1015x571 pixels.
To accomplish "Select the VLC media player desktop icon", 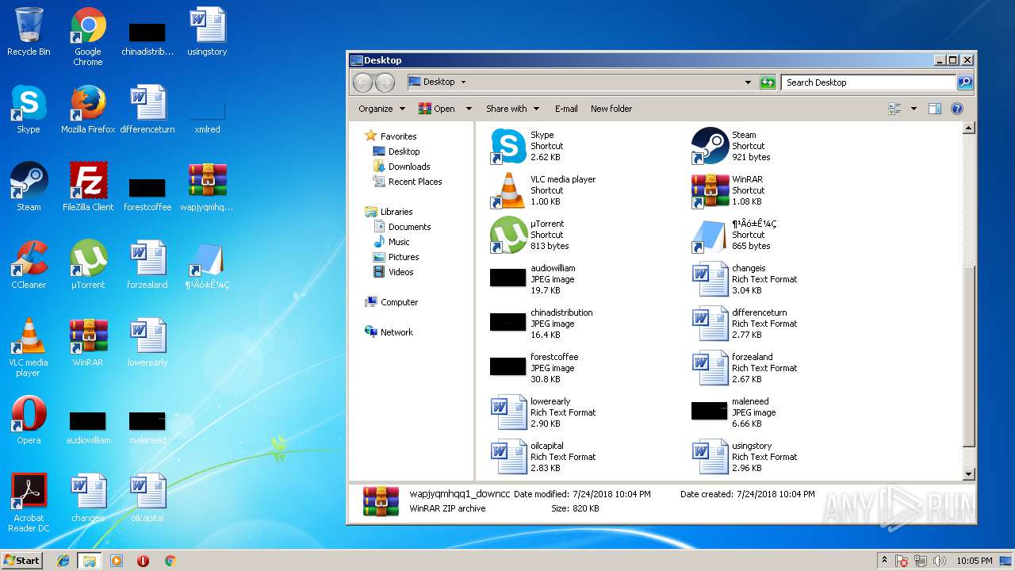I will 29,347.
